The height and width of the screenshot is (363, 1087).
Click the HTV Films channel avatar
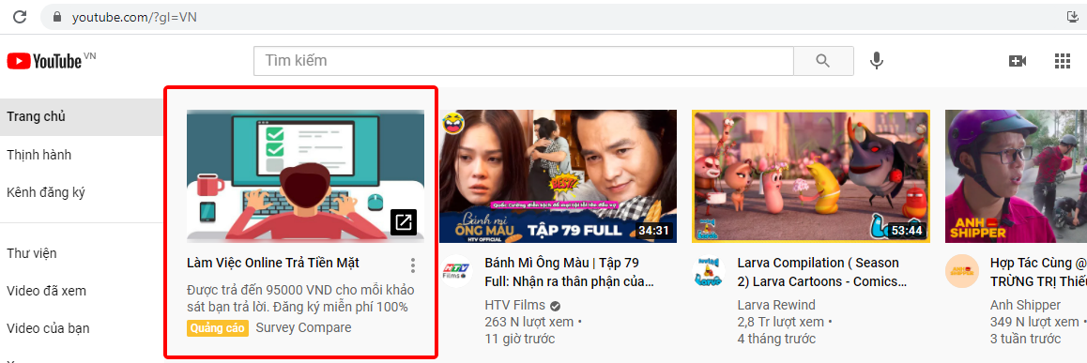(x=456, y=272)
